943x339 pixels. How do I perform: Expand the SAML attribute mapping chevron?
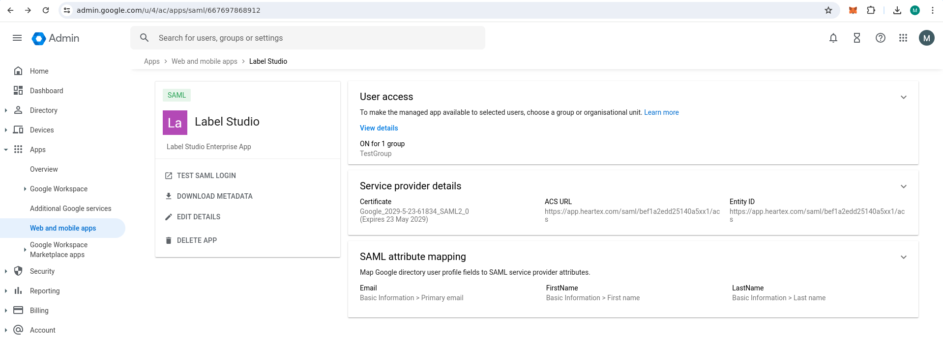tap(903, 257)
